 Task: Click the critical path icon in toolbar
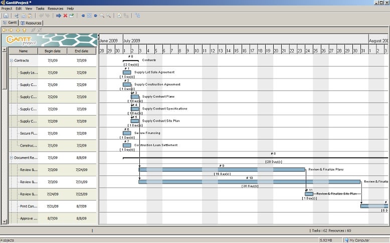click(137, 15)
